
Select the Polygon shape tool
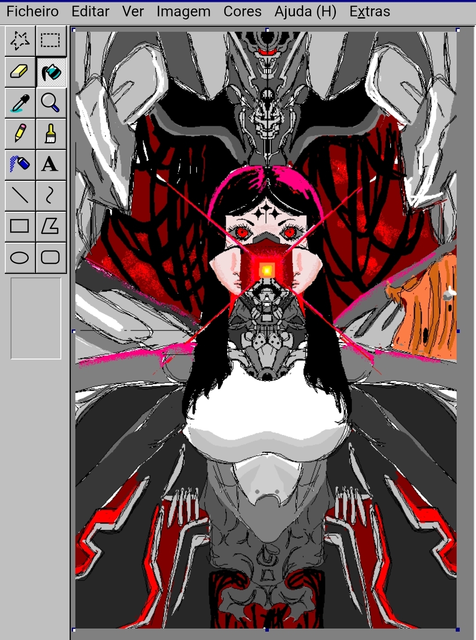coord(51,226)
